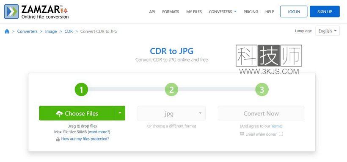This screenshot has height=162, width=347.
Task: Open the Help page
Action: click(270, 12)
